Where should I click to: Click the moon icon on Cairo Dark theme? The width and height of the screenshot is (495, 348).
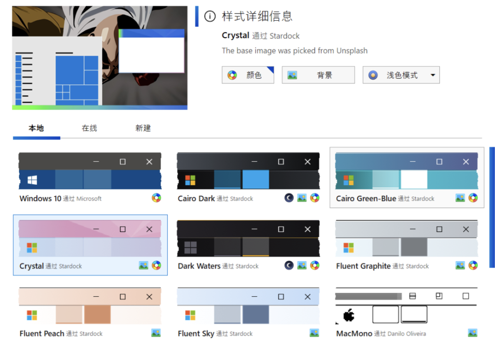289,198
